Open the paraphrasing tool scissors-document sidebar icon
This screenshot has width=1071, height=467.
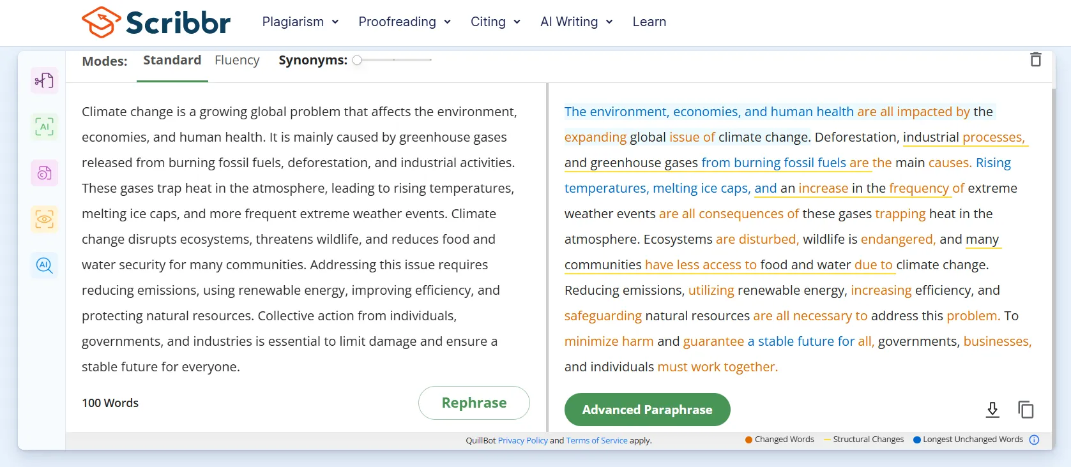pos(44,81)
